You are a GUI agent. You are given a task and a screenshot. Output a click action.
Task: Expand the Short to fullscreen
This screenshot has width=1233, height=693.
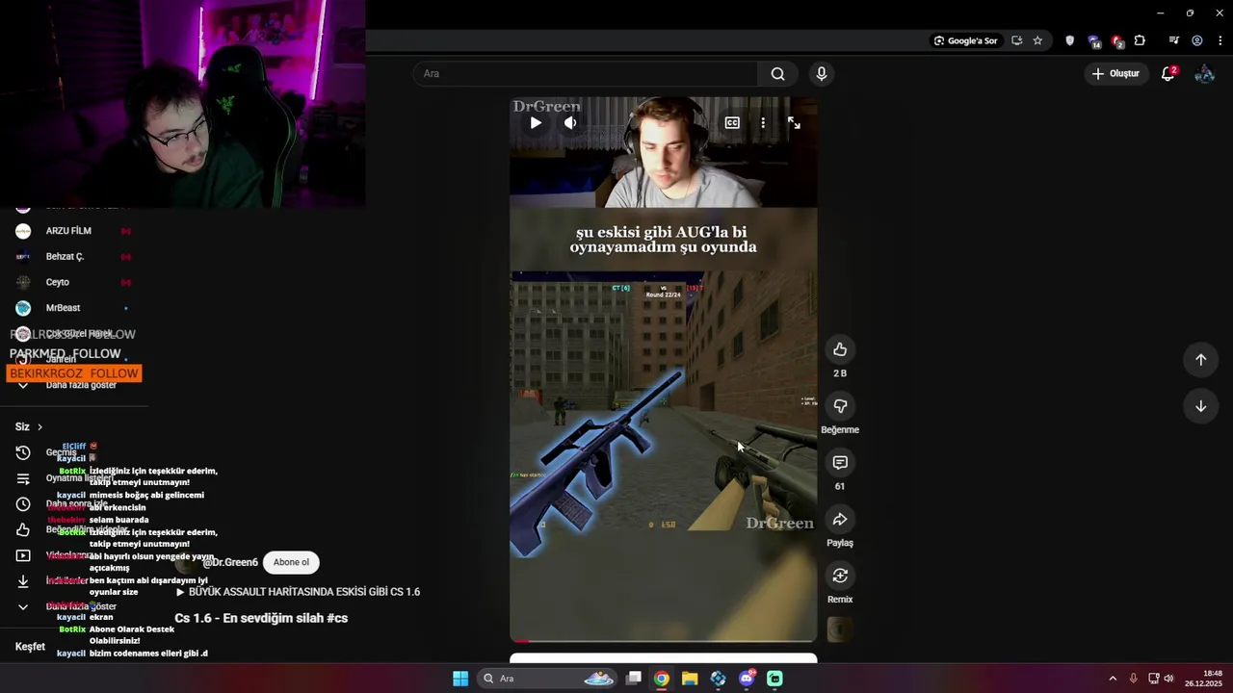(x=794, y=122)
